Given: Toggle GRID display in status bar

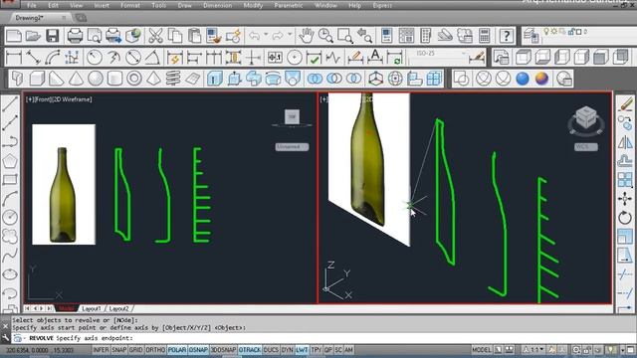Looking at the screenshot, I should pos(136,350).
